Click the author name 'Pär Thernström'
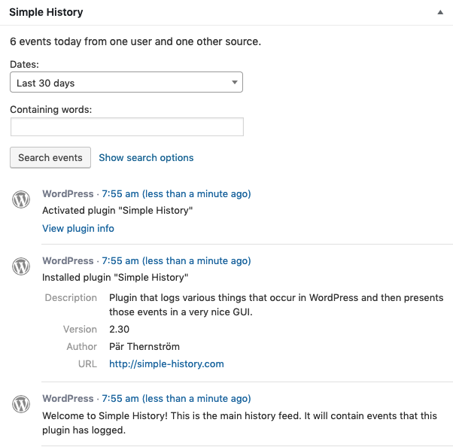Viewport: 453px width, 447px height. tap(148, 347)
